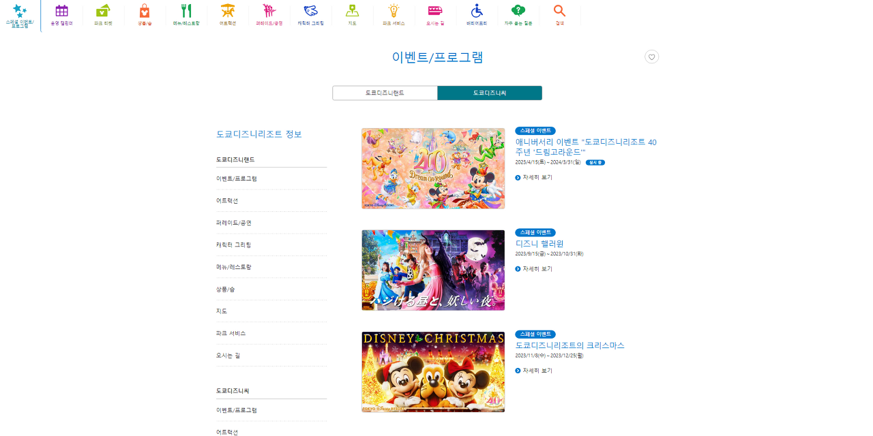Click the 자주 묻는 질문 question icon
This screenshot has width=873, height=436.
point(518,14)
